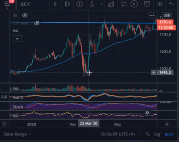Select the blue horizontal resistance line

pos(83,23)
